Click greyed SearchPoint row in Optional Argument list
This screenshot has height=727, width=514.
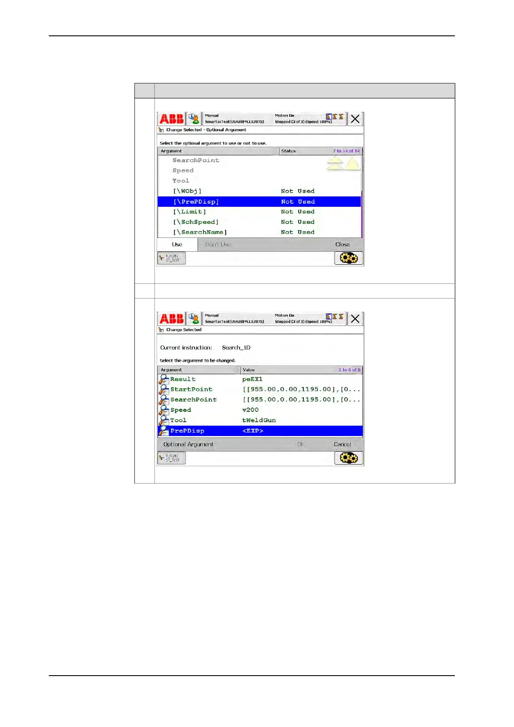tap(196, 160)
